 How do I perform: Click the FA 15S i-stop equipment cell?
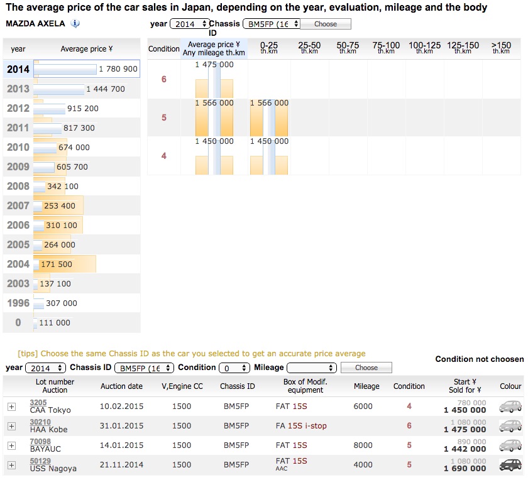click(301, 426)
